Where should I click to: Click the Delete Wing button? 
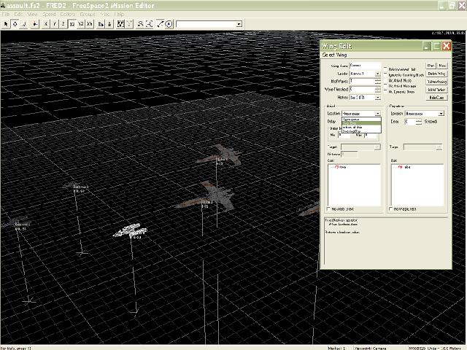[436, 74]
